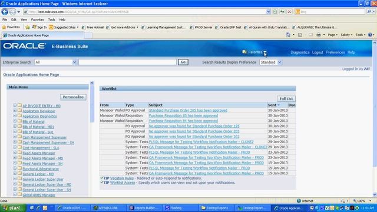Click the Subject column header
377x212 pixels.
click(x=156, y=105)
